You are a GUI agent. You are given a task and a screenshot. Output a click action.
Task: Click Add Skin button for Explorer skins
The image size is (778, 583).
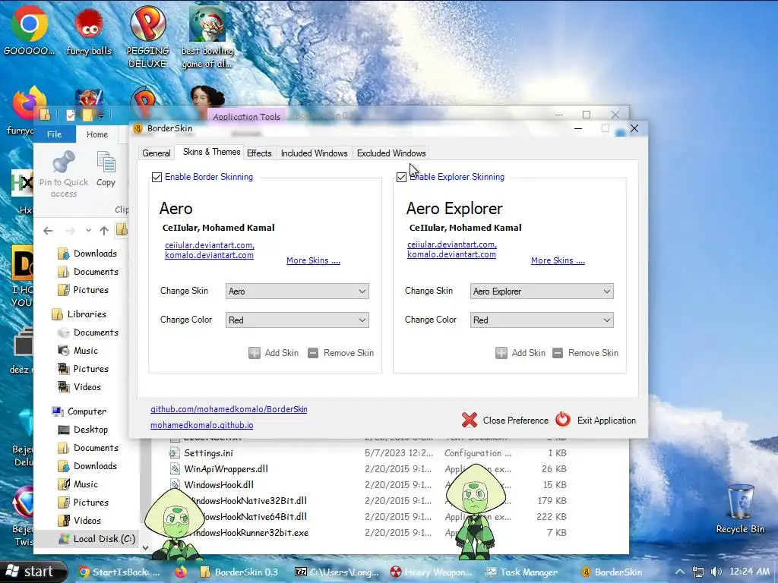[520, 353]
